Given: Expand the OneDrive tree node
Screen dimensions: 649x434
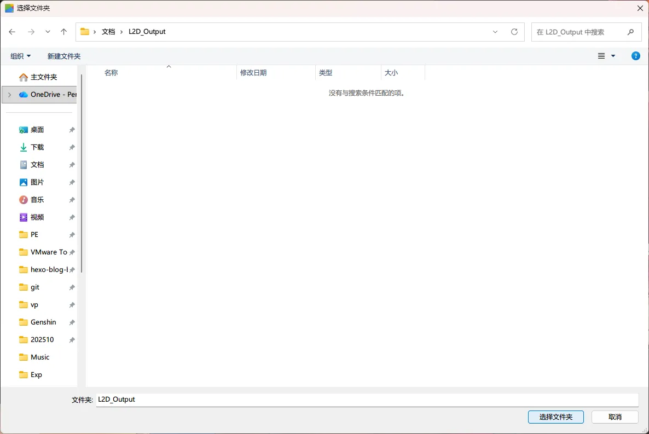Looking at the screenshot, I should pyautogui.click(x=9, y=95).
